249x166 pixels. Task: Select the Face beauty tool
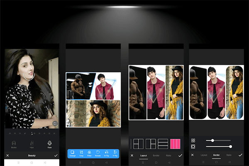(x=49, y=144)
